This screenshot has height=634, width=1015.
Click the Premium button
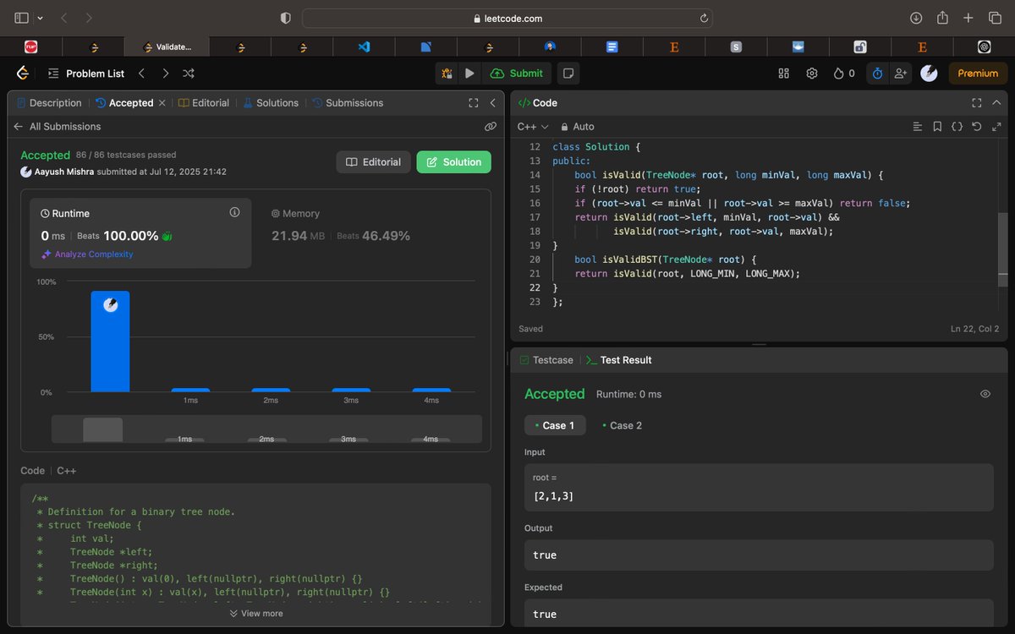tap(978, 74)
